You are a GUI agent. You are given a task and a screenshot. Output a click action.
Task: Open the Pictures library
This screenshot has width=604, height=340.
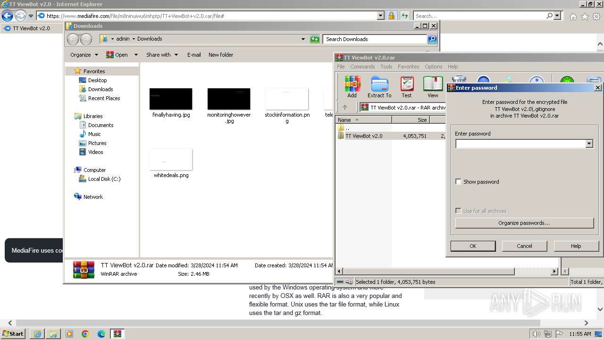[97, 143]
